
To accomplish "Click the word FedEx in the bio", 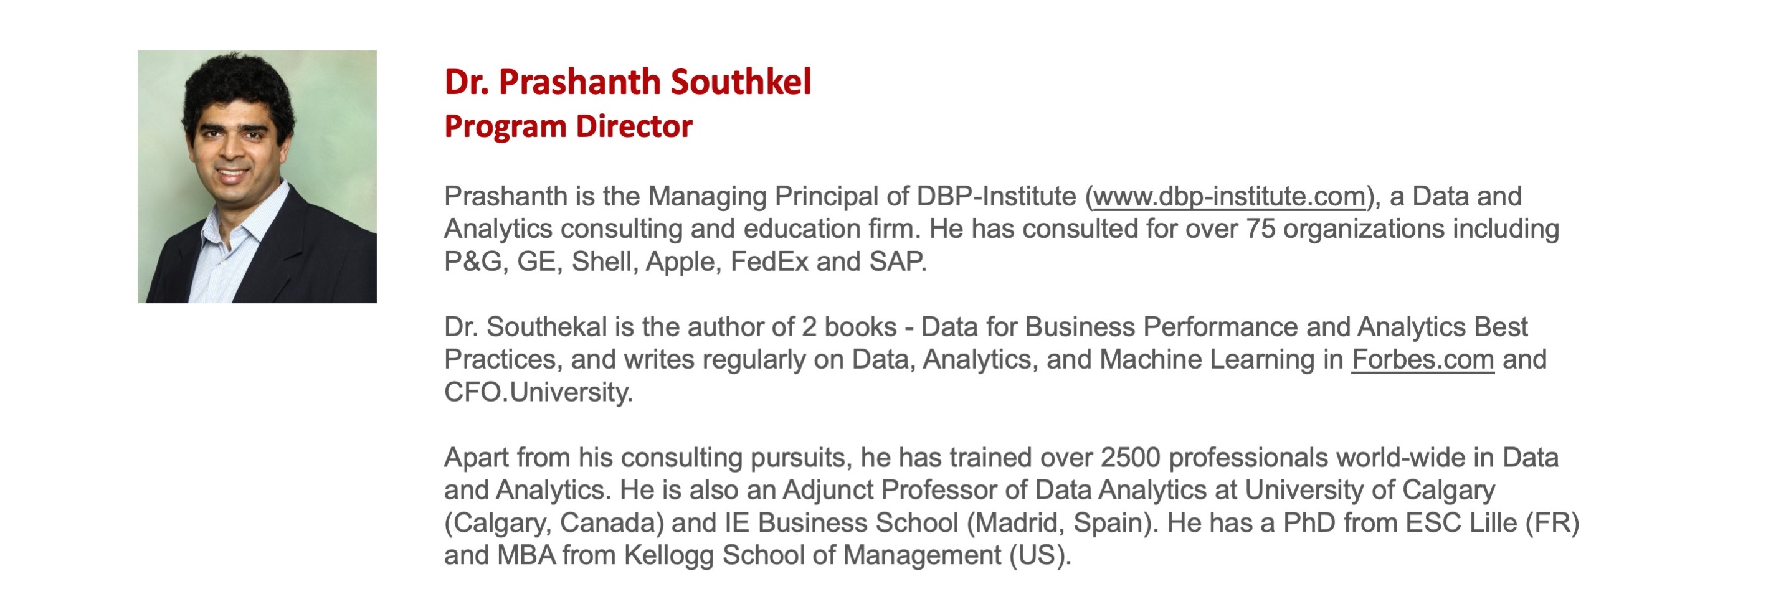I will click(769, 262).
